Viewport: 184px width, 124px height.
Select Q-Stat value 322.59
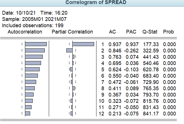click(151, 51)
